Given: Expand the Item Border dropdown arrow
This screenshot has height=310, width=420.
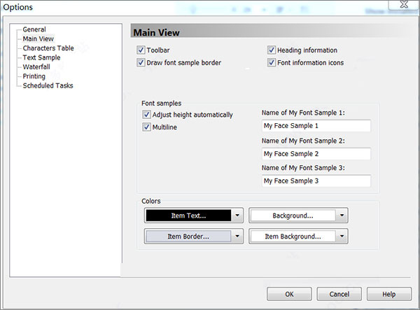Looking at the screenshot, I should [237, 236].
